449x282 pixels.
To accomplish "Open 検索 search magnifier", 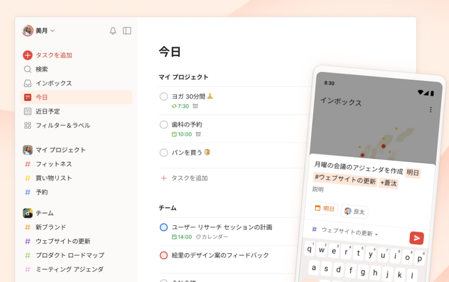I will click(x=28, y=69).
